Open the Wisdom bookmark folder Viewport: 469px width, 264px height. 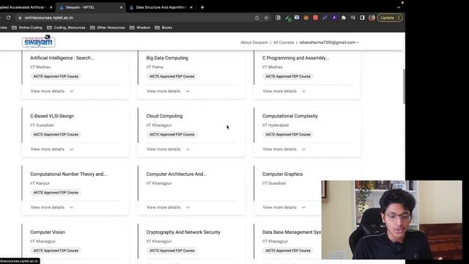pos(140,28)
